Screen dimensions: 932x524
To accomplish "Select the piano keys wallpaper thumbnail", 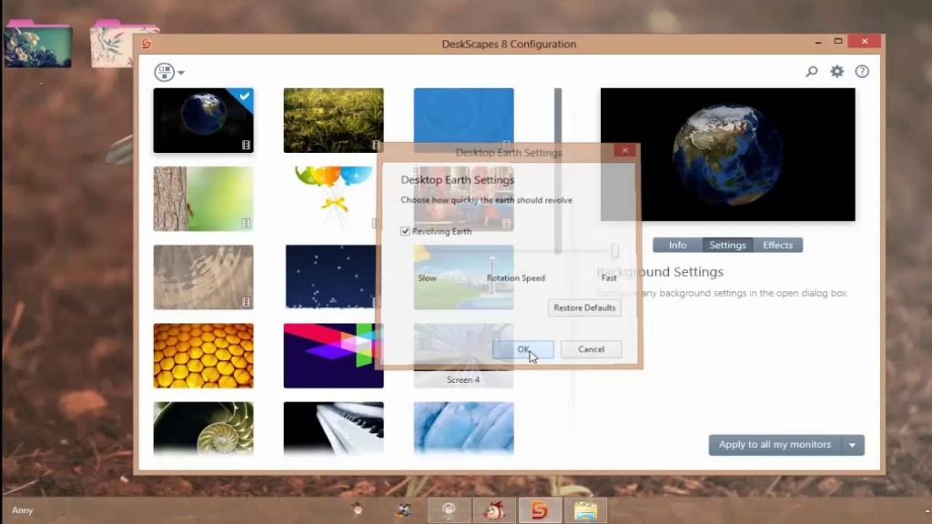I will (x=333, y=428).
